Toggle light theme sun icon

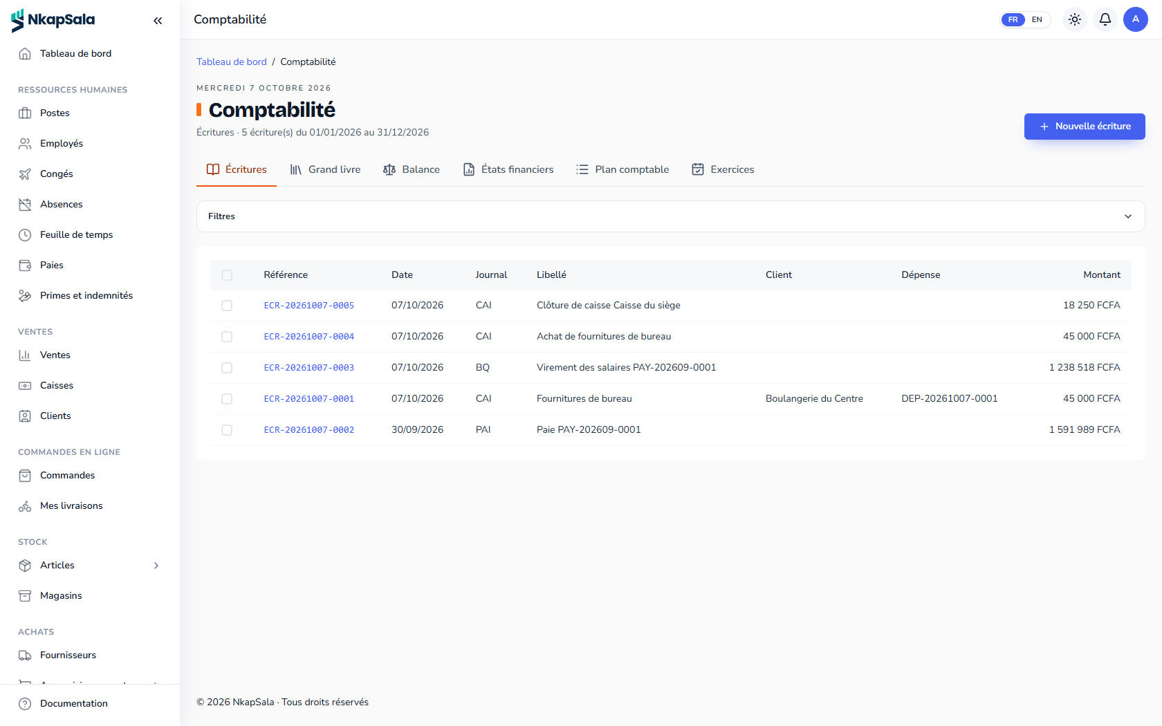(x=1075, y=19)
